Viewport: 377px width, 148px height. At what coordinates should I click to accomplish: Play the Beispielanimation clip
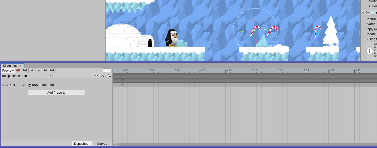tap(38, 70)
